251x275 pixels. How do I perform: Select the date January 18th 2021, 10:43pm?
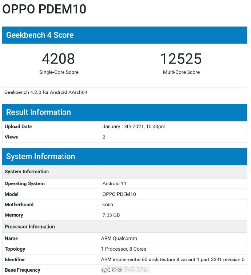click(134, 126)
